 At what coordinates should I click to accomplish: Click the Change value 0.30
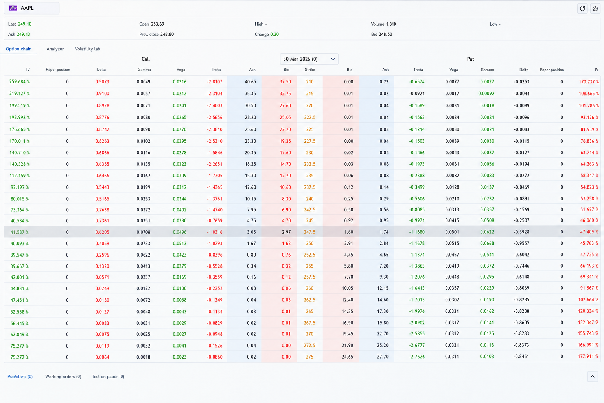(x=274, y=34)
